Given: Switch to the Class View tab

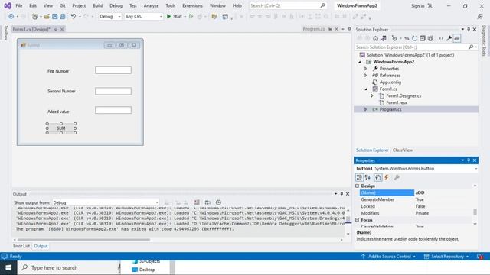Looking at the screenshot, I should tap(403, 150).
